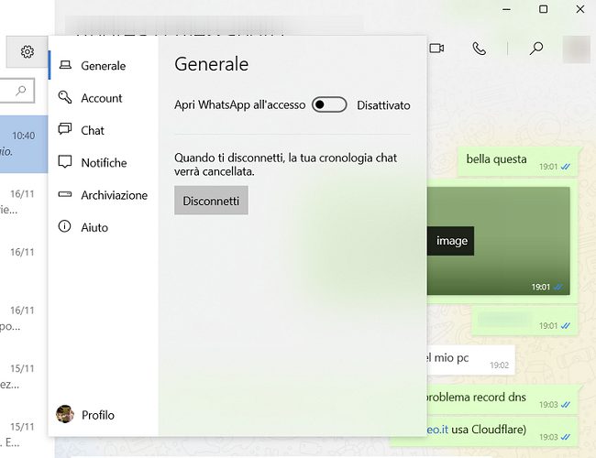
Task: Click the 'mio pc' received message
Action: tap(470, 360)
